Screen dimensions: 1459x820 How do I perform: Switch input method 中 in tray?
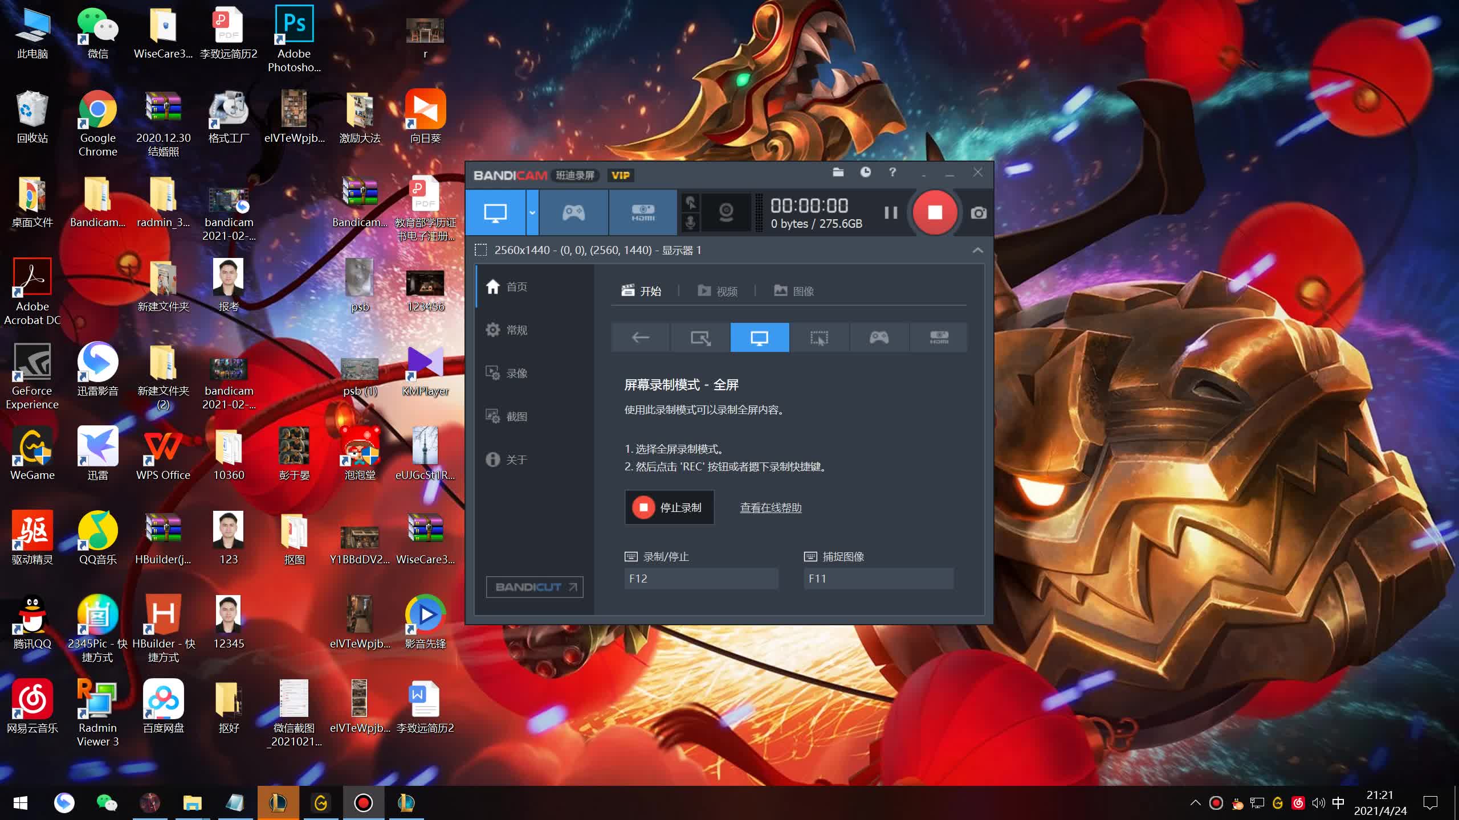(1338, 803)
